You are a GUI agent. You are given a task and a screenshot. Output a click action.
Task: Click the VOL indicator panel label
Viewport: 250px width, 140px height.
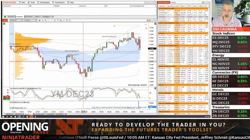tap(20, 103)
